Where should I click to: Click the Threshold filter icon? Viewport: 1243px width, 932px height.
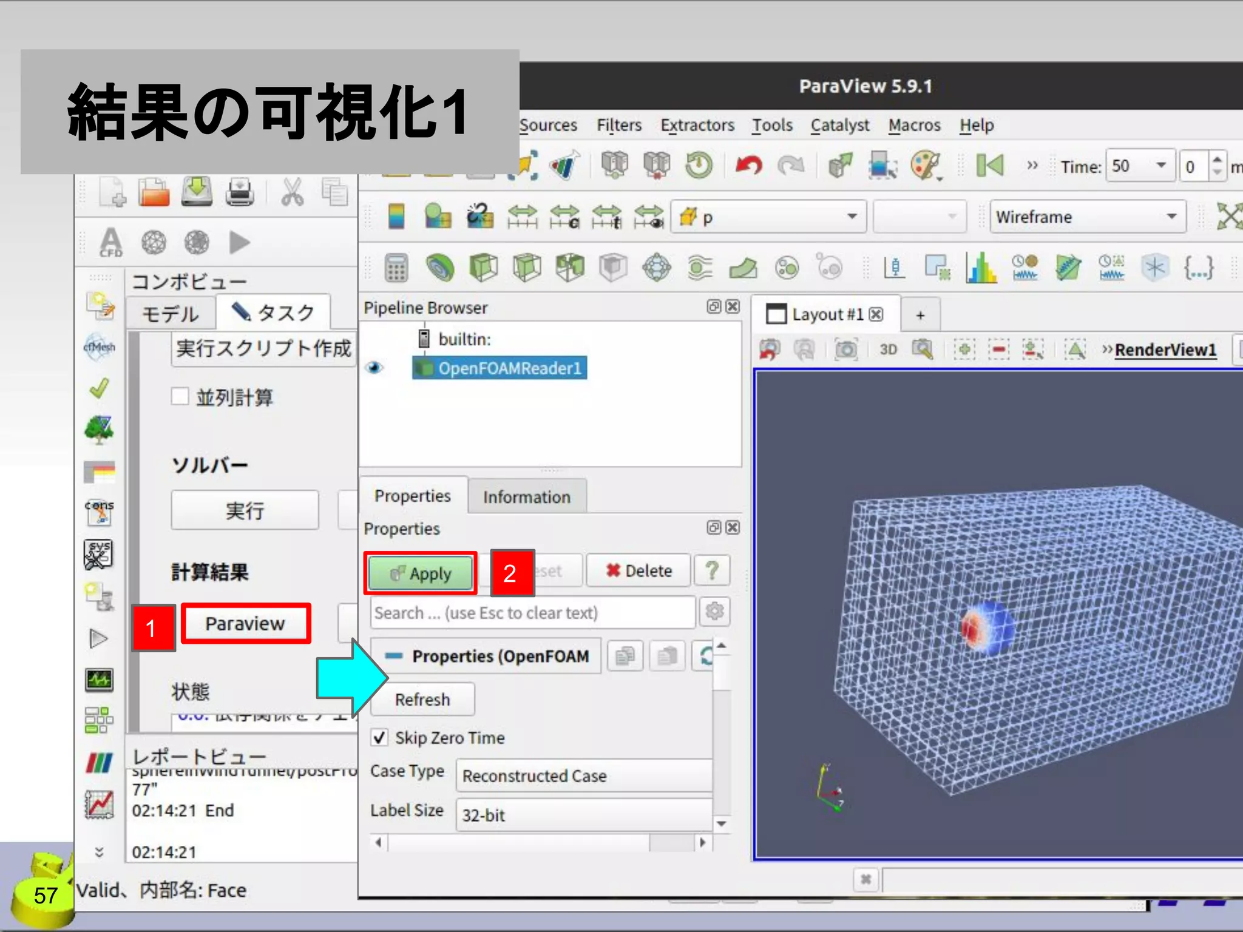point(570,268)
